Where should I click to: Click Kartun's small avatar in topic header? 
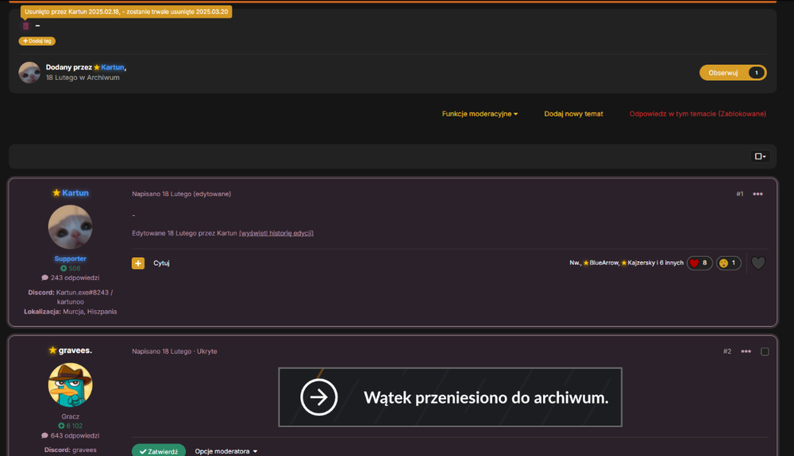point(29,72)
